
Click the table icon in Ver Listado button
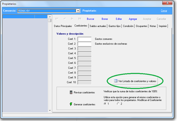[115, 81]
